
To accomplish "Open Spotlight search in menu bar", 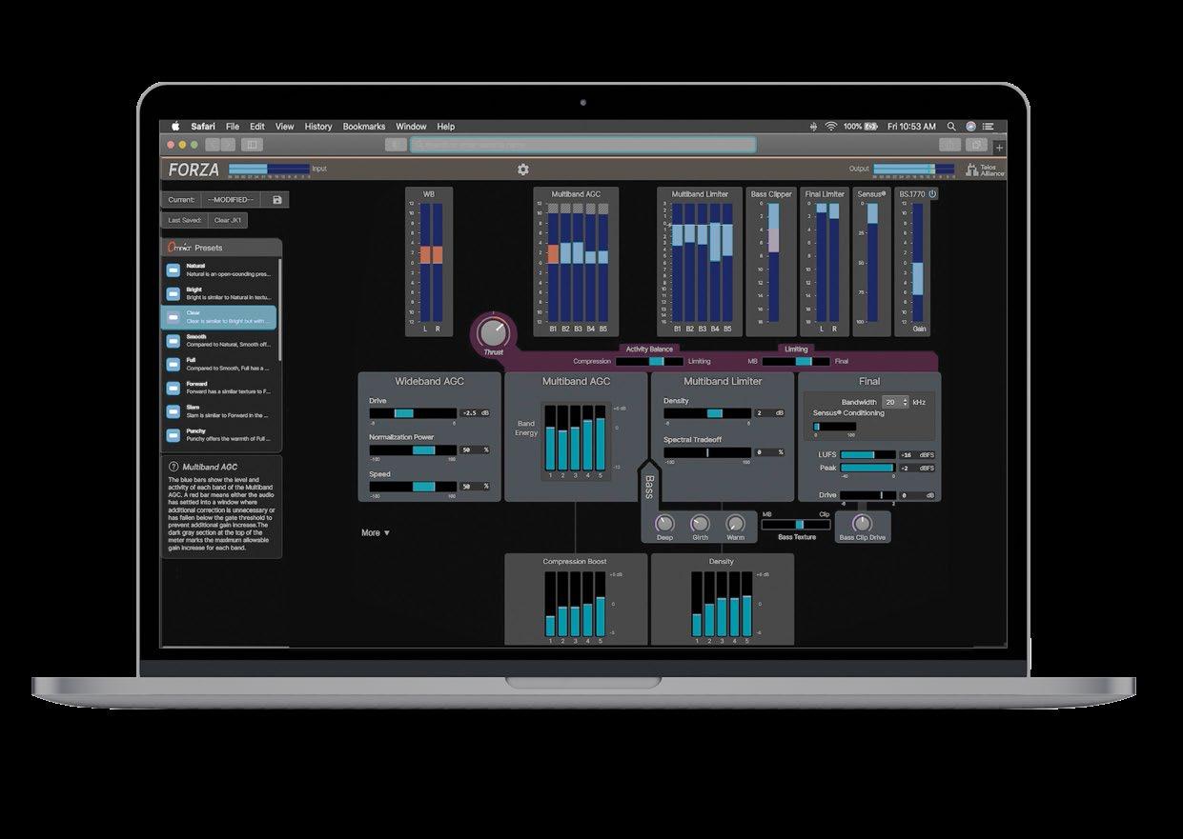I will coord(951,126).
